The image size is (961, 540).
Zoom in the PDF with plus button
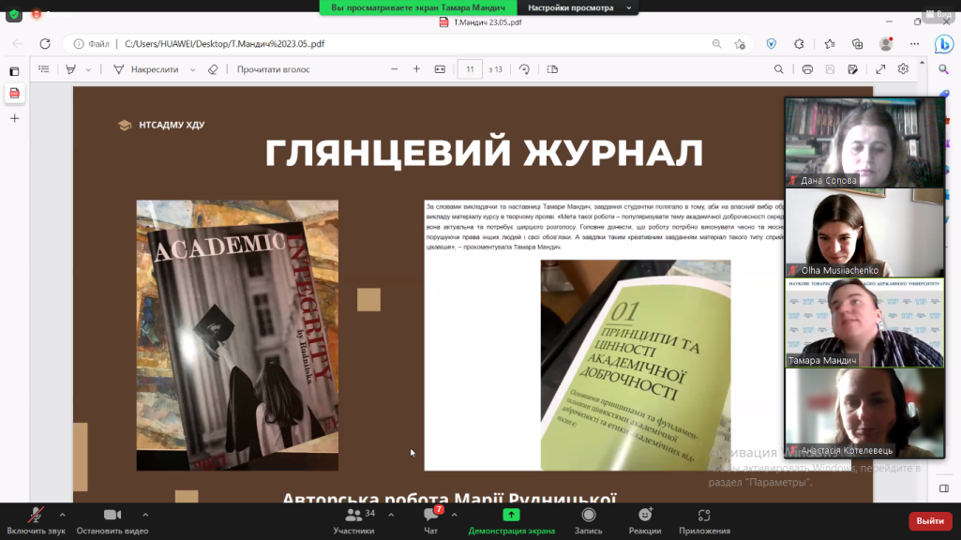(416, 69)
